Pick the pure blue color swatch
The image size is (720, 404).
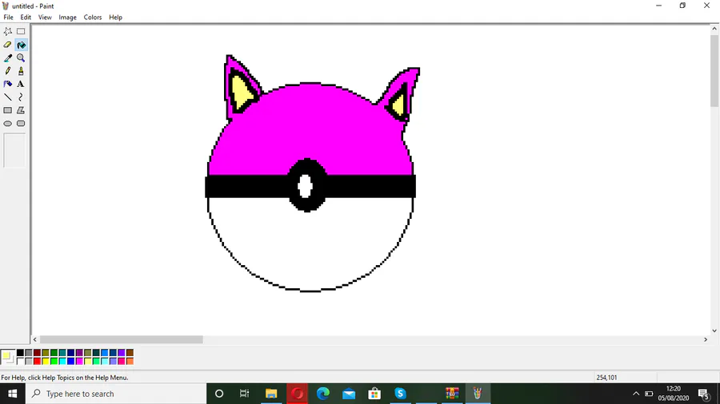click(70, 361)
